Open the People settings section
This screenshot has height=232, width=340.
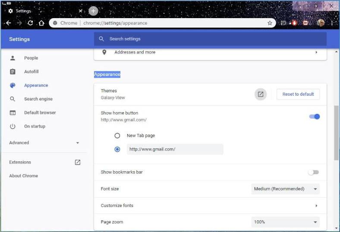point(31,58)
